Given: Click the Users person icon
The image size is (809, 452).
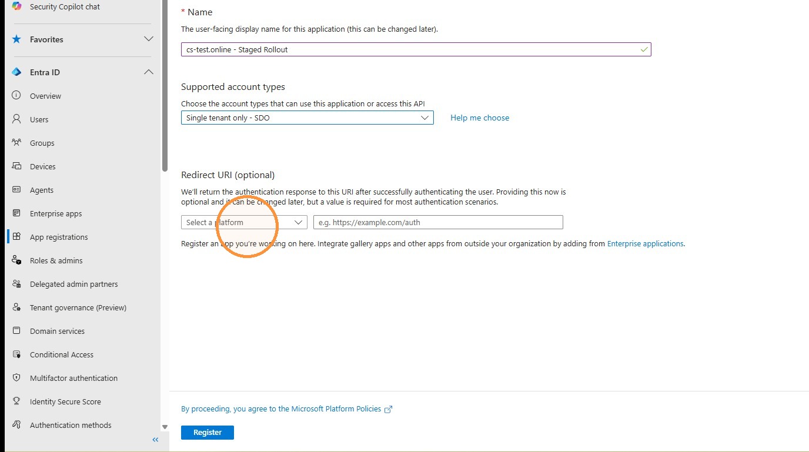Looking at the screenshot, I should pos(16,119).
